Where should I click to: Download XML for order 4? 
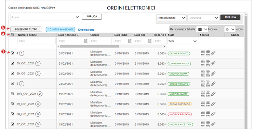[208, 53]
